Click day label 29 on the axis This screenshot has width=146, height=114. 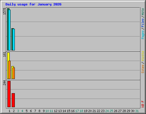pyautogui.click(x=128, y=111)
